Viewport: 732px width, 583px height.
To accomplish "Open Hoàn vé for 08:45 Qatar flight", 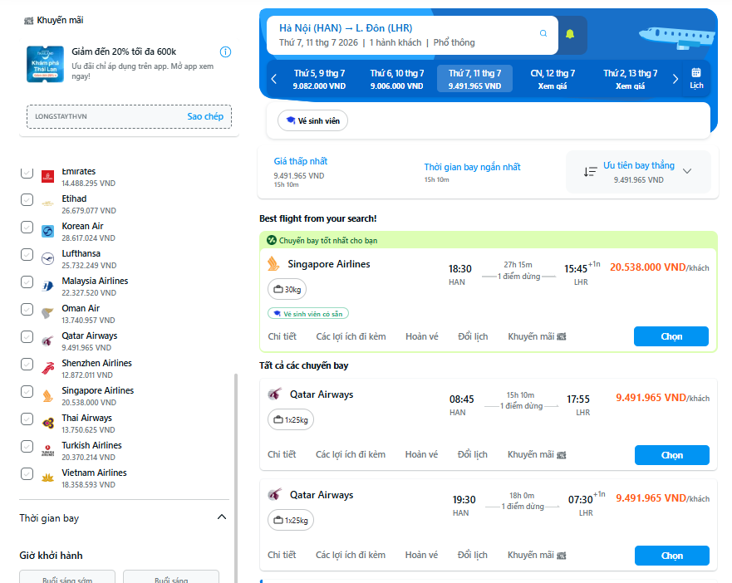I will [421, 454].
